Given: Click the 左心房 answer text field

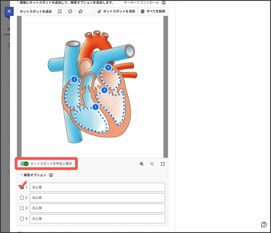Looking at the screenshot, I should 97,208.
